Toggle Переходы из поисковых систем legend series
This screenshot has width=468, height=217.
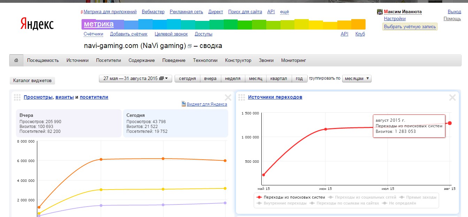(291, 197)
